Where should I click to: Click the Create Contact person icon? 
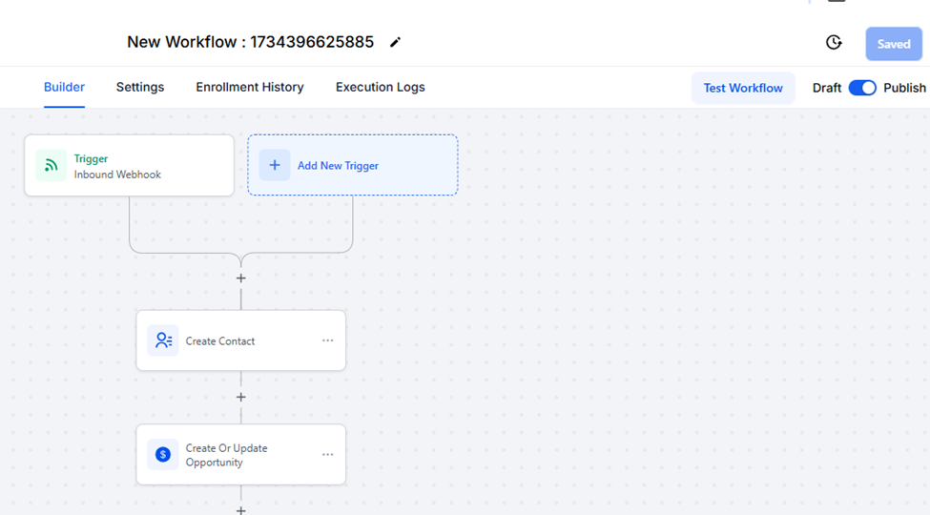point(163,340)
